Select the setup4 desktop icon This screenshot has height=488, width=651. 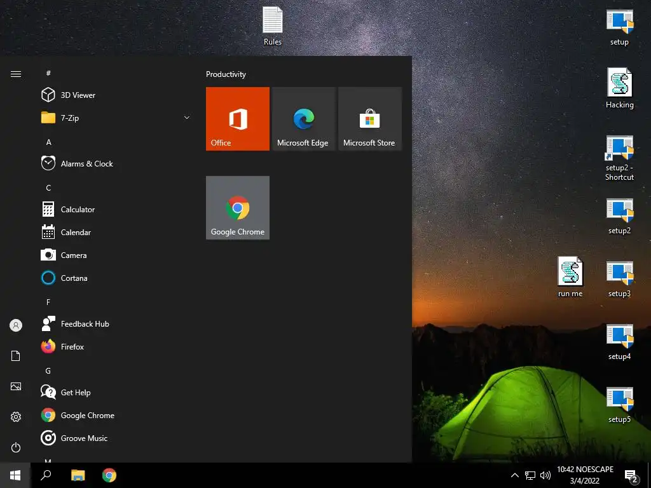[x=619, y=342]
